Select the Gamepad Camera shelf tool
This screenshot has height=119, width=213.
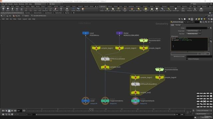pos(201,10)
